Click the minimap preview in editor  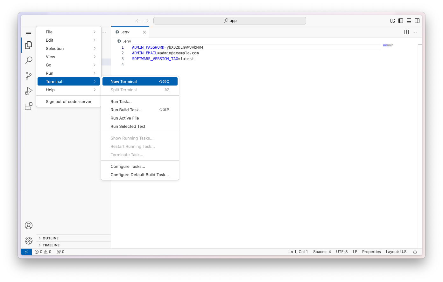click(388, 46)
